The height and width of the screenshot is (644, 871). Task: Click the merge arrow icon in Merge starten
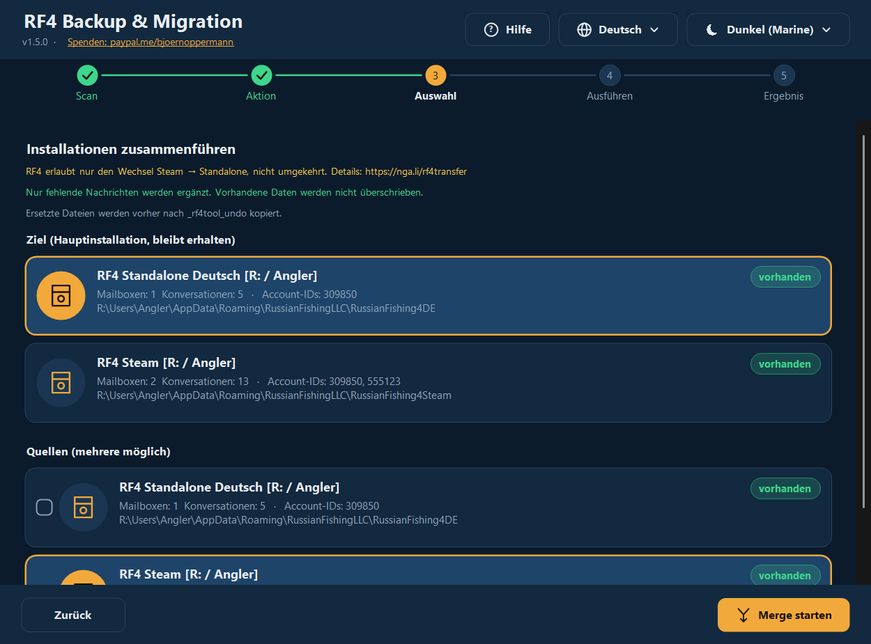tap(743, 615)
